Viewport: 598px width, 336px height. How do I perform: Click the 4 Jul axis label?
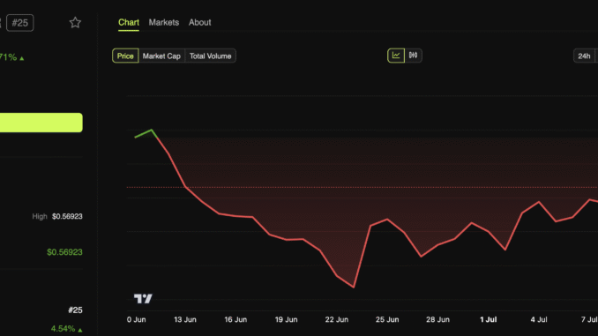539,319
